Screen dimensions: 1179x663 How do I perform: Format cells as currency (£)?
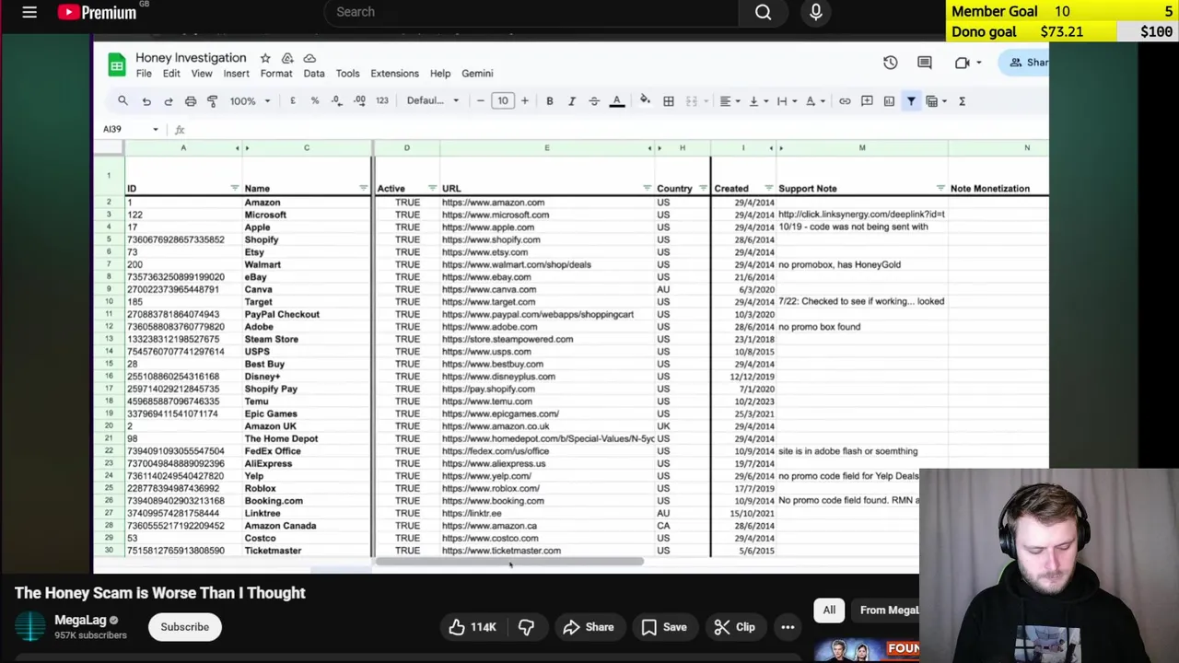coord(293,100)
